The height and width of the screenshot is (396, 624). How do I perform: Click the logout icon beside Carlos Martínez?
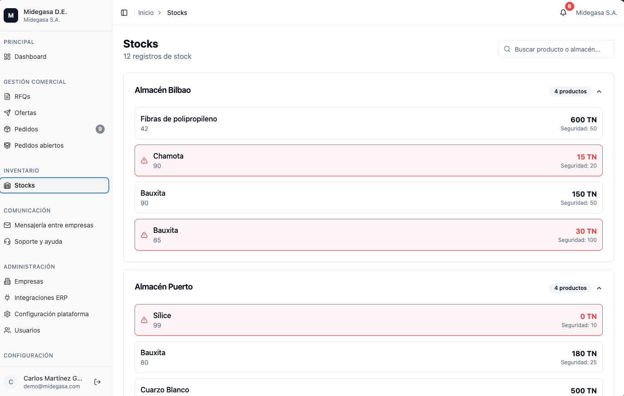coord(97,382)
